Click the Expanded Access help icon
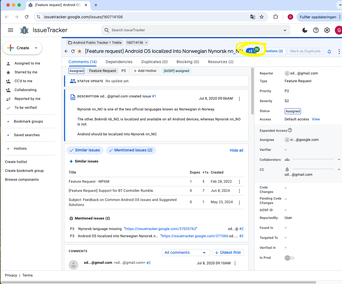The width and height of the screenshot is (342, 284). [290, 130]
